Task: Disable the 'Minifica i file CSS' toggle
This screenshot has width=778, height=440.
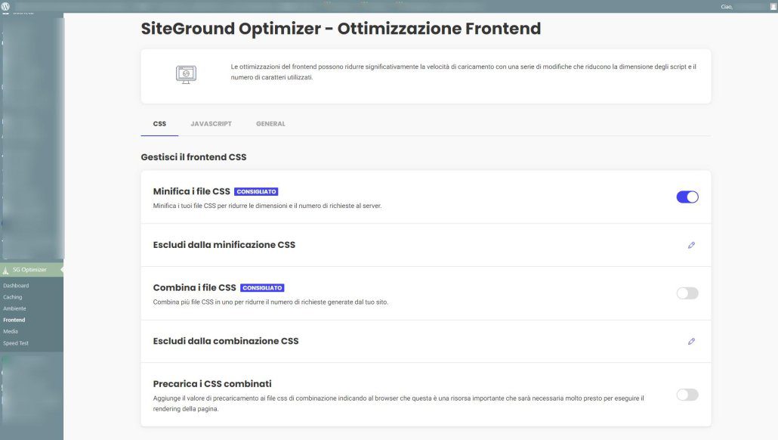Action: click(687, 196)
